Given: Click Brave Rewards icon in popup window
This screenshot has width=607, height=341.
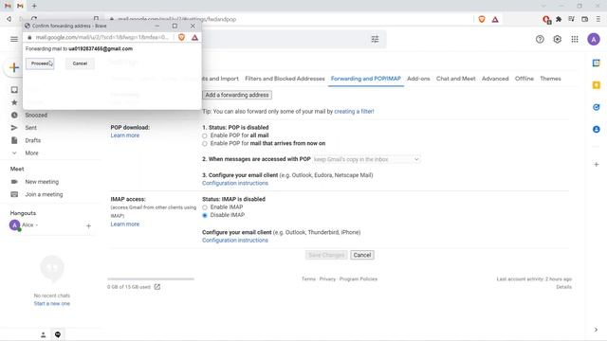Looking at the screenshot, I should (x=194, y=38).
